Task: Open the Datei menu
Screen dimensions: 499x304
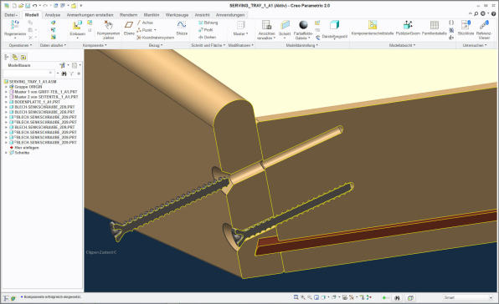Action: pyautogui.click(x=11, y=15)
